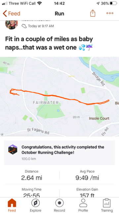This screenshot has width=119, height=213.
Task: Tap the FAIRWATER label on the map
Action: pyautogui.click(x=46, y=103)
